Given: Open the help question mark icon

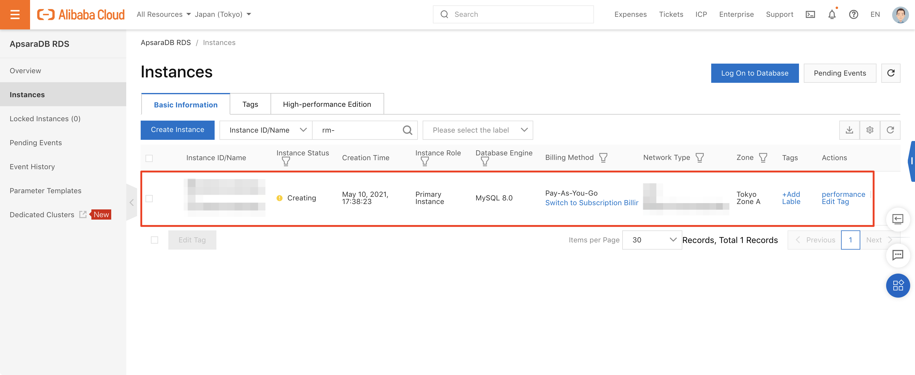Looking at the screenshot, I should pos(853,14).
